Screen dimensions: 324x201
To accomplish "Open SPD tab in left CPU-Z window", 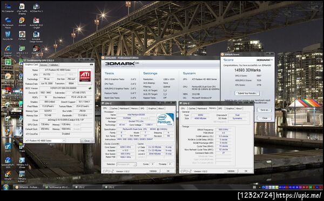I will coord(143,109).
